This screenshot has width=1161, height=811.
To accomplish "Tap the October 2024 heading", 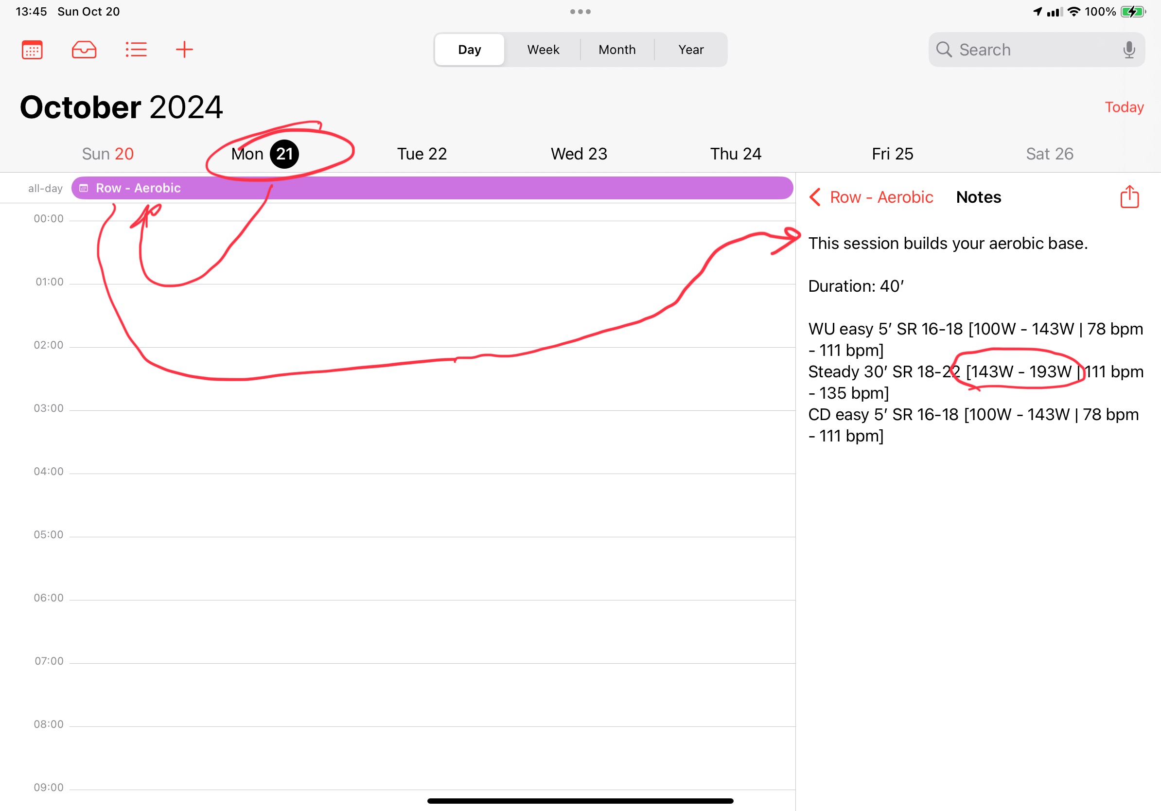I will coord(121,107).
